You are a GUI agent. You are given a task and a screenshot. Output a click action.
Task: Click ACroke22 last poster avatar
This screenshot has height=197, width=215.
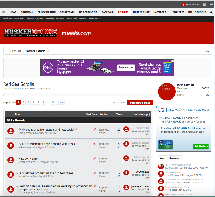(x=126, y=173)
